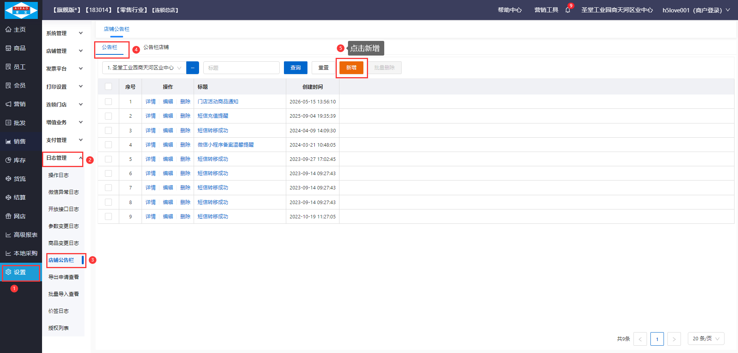
Task: Open the 设置 settings gear icon
Action: pyautogui.click(x=8, y=272)
